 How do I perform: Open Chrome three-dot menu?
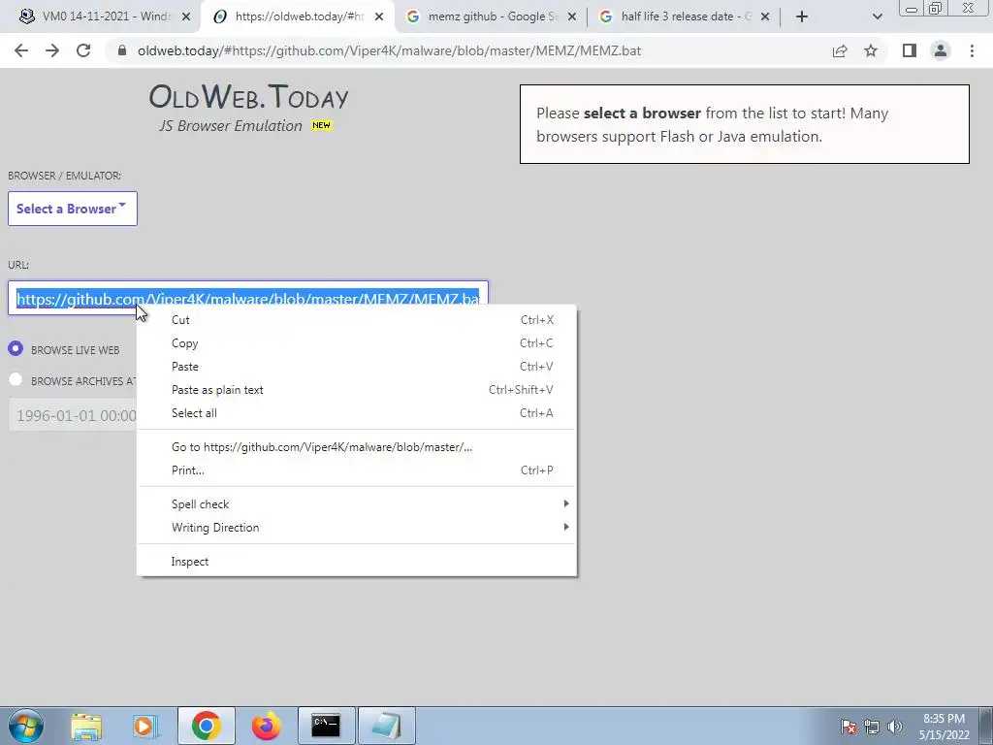(x=972, y=50)
